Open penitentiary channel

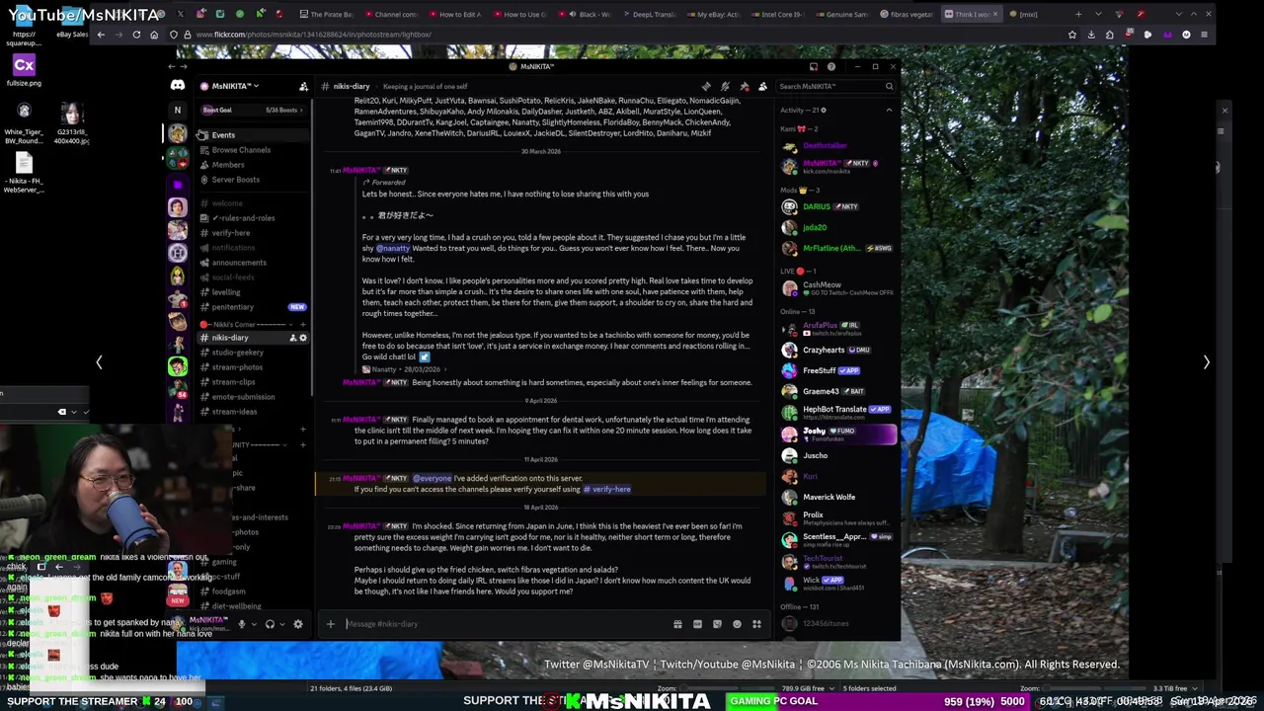pyautogui.click(x=253, y=307)
